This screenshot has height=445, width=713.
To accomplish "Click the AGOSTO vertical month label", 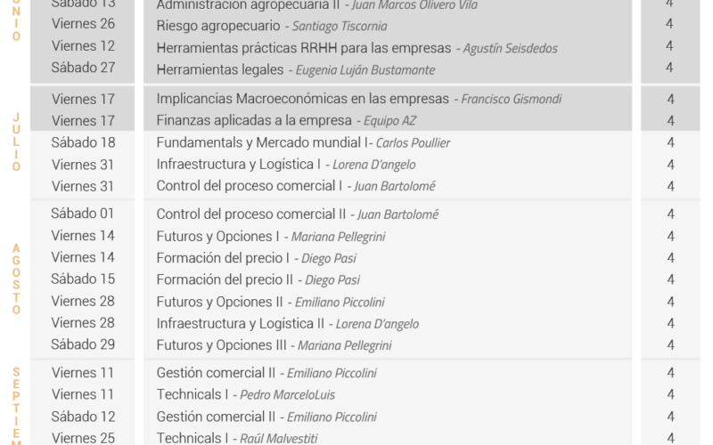I will (x=16, y=279).
